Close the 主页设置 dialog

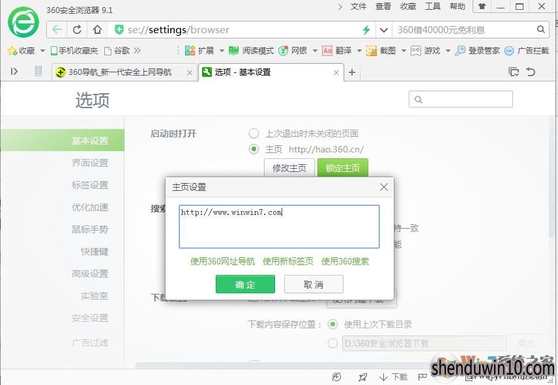(383, 187)
